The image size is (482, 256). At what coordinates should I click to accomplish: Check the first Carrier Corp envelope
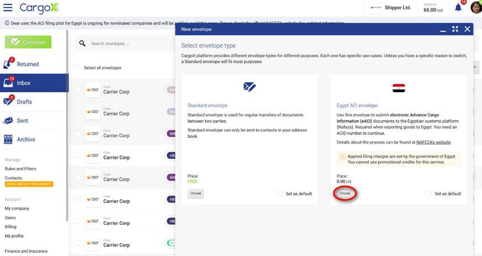point(77,90)
